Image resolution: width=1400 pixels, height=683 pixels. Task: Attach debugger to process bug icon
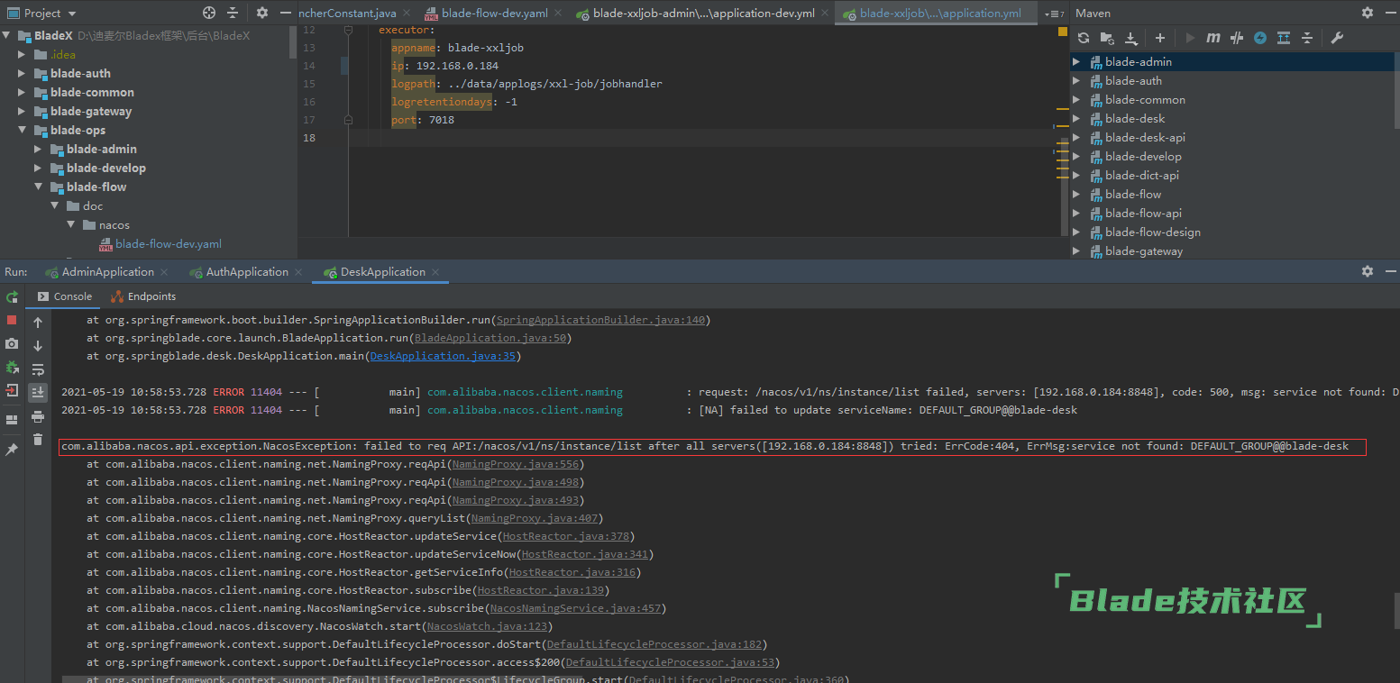coord(12,367)
